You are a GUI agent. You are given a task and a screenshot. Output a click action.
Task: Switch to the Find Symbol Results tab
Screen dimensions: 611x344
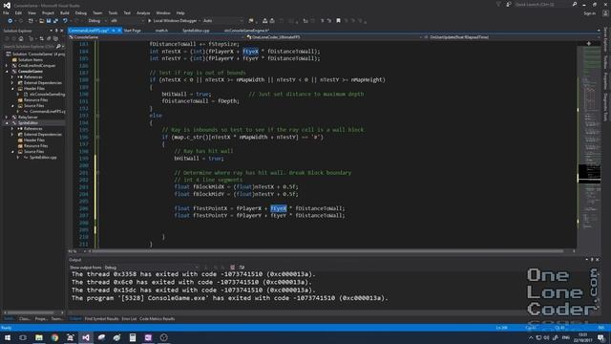click(x=101, y=318)
